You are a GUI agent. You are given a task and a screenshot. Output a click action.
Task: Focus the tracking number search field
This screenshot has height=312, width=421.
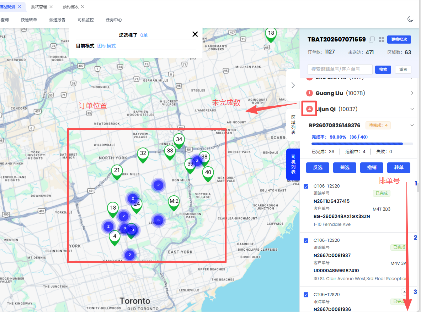340,69
